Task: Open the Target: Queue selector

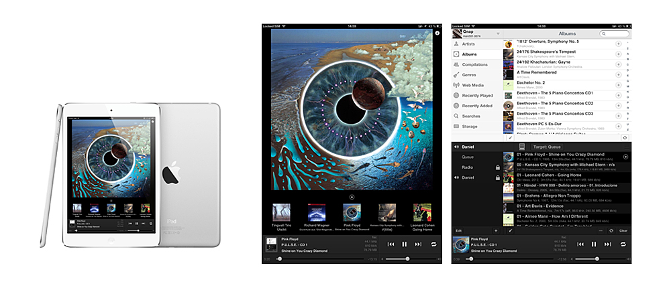Action: [546, 147]
